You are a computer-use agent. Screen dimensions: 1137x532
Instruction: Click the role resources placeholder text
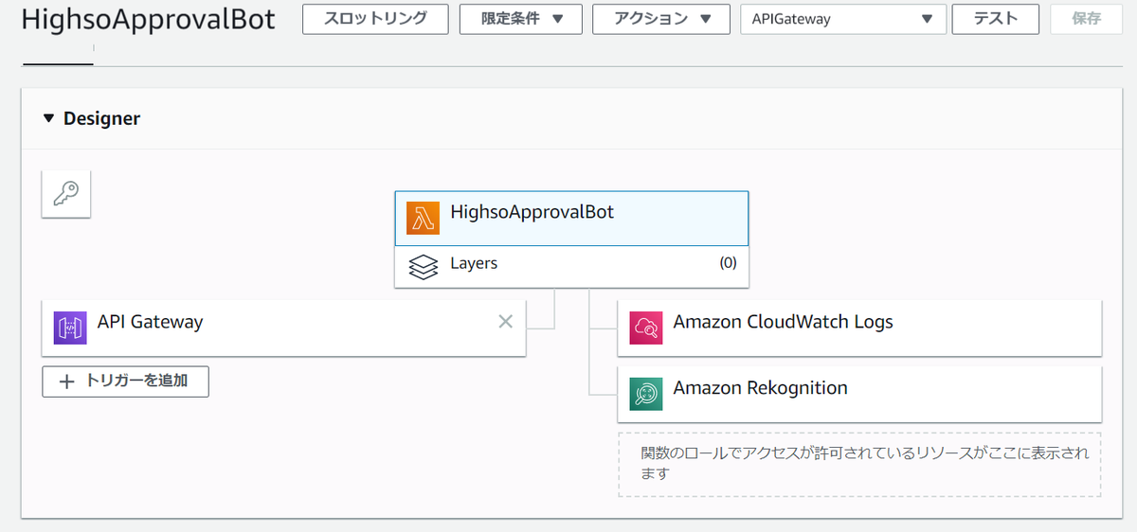(x=865, y=464)
